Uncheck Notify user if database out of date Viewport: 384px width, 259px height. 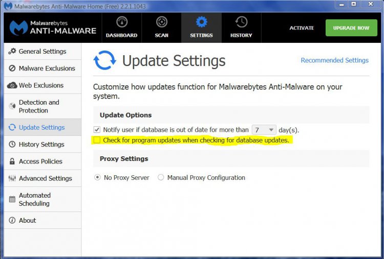(97, 130)
